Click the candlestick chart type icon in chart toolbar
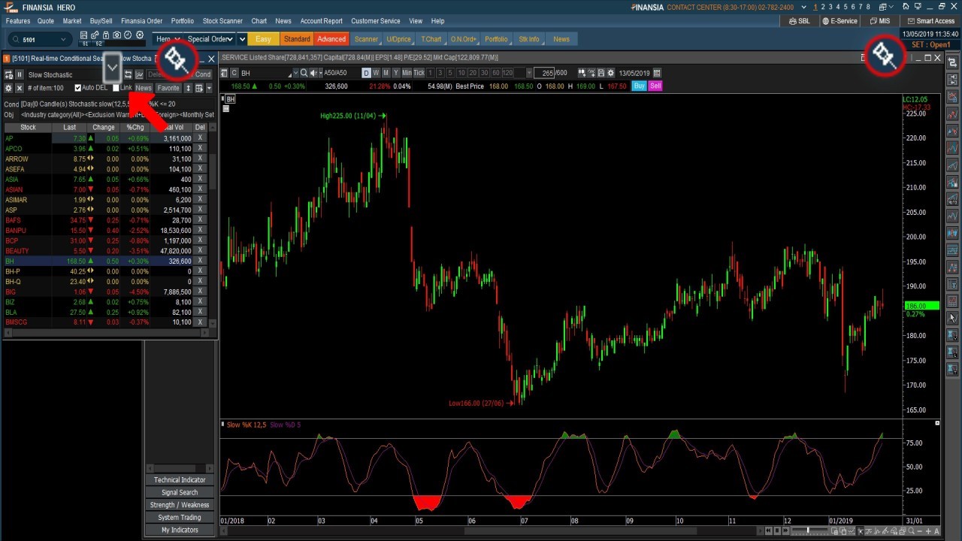This screenshot has width=962, height=541. (582, 73)
